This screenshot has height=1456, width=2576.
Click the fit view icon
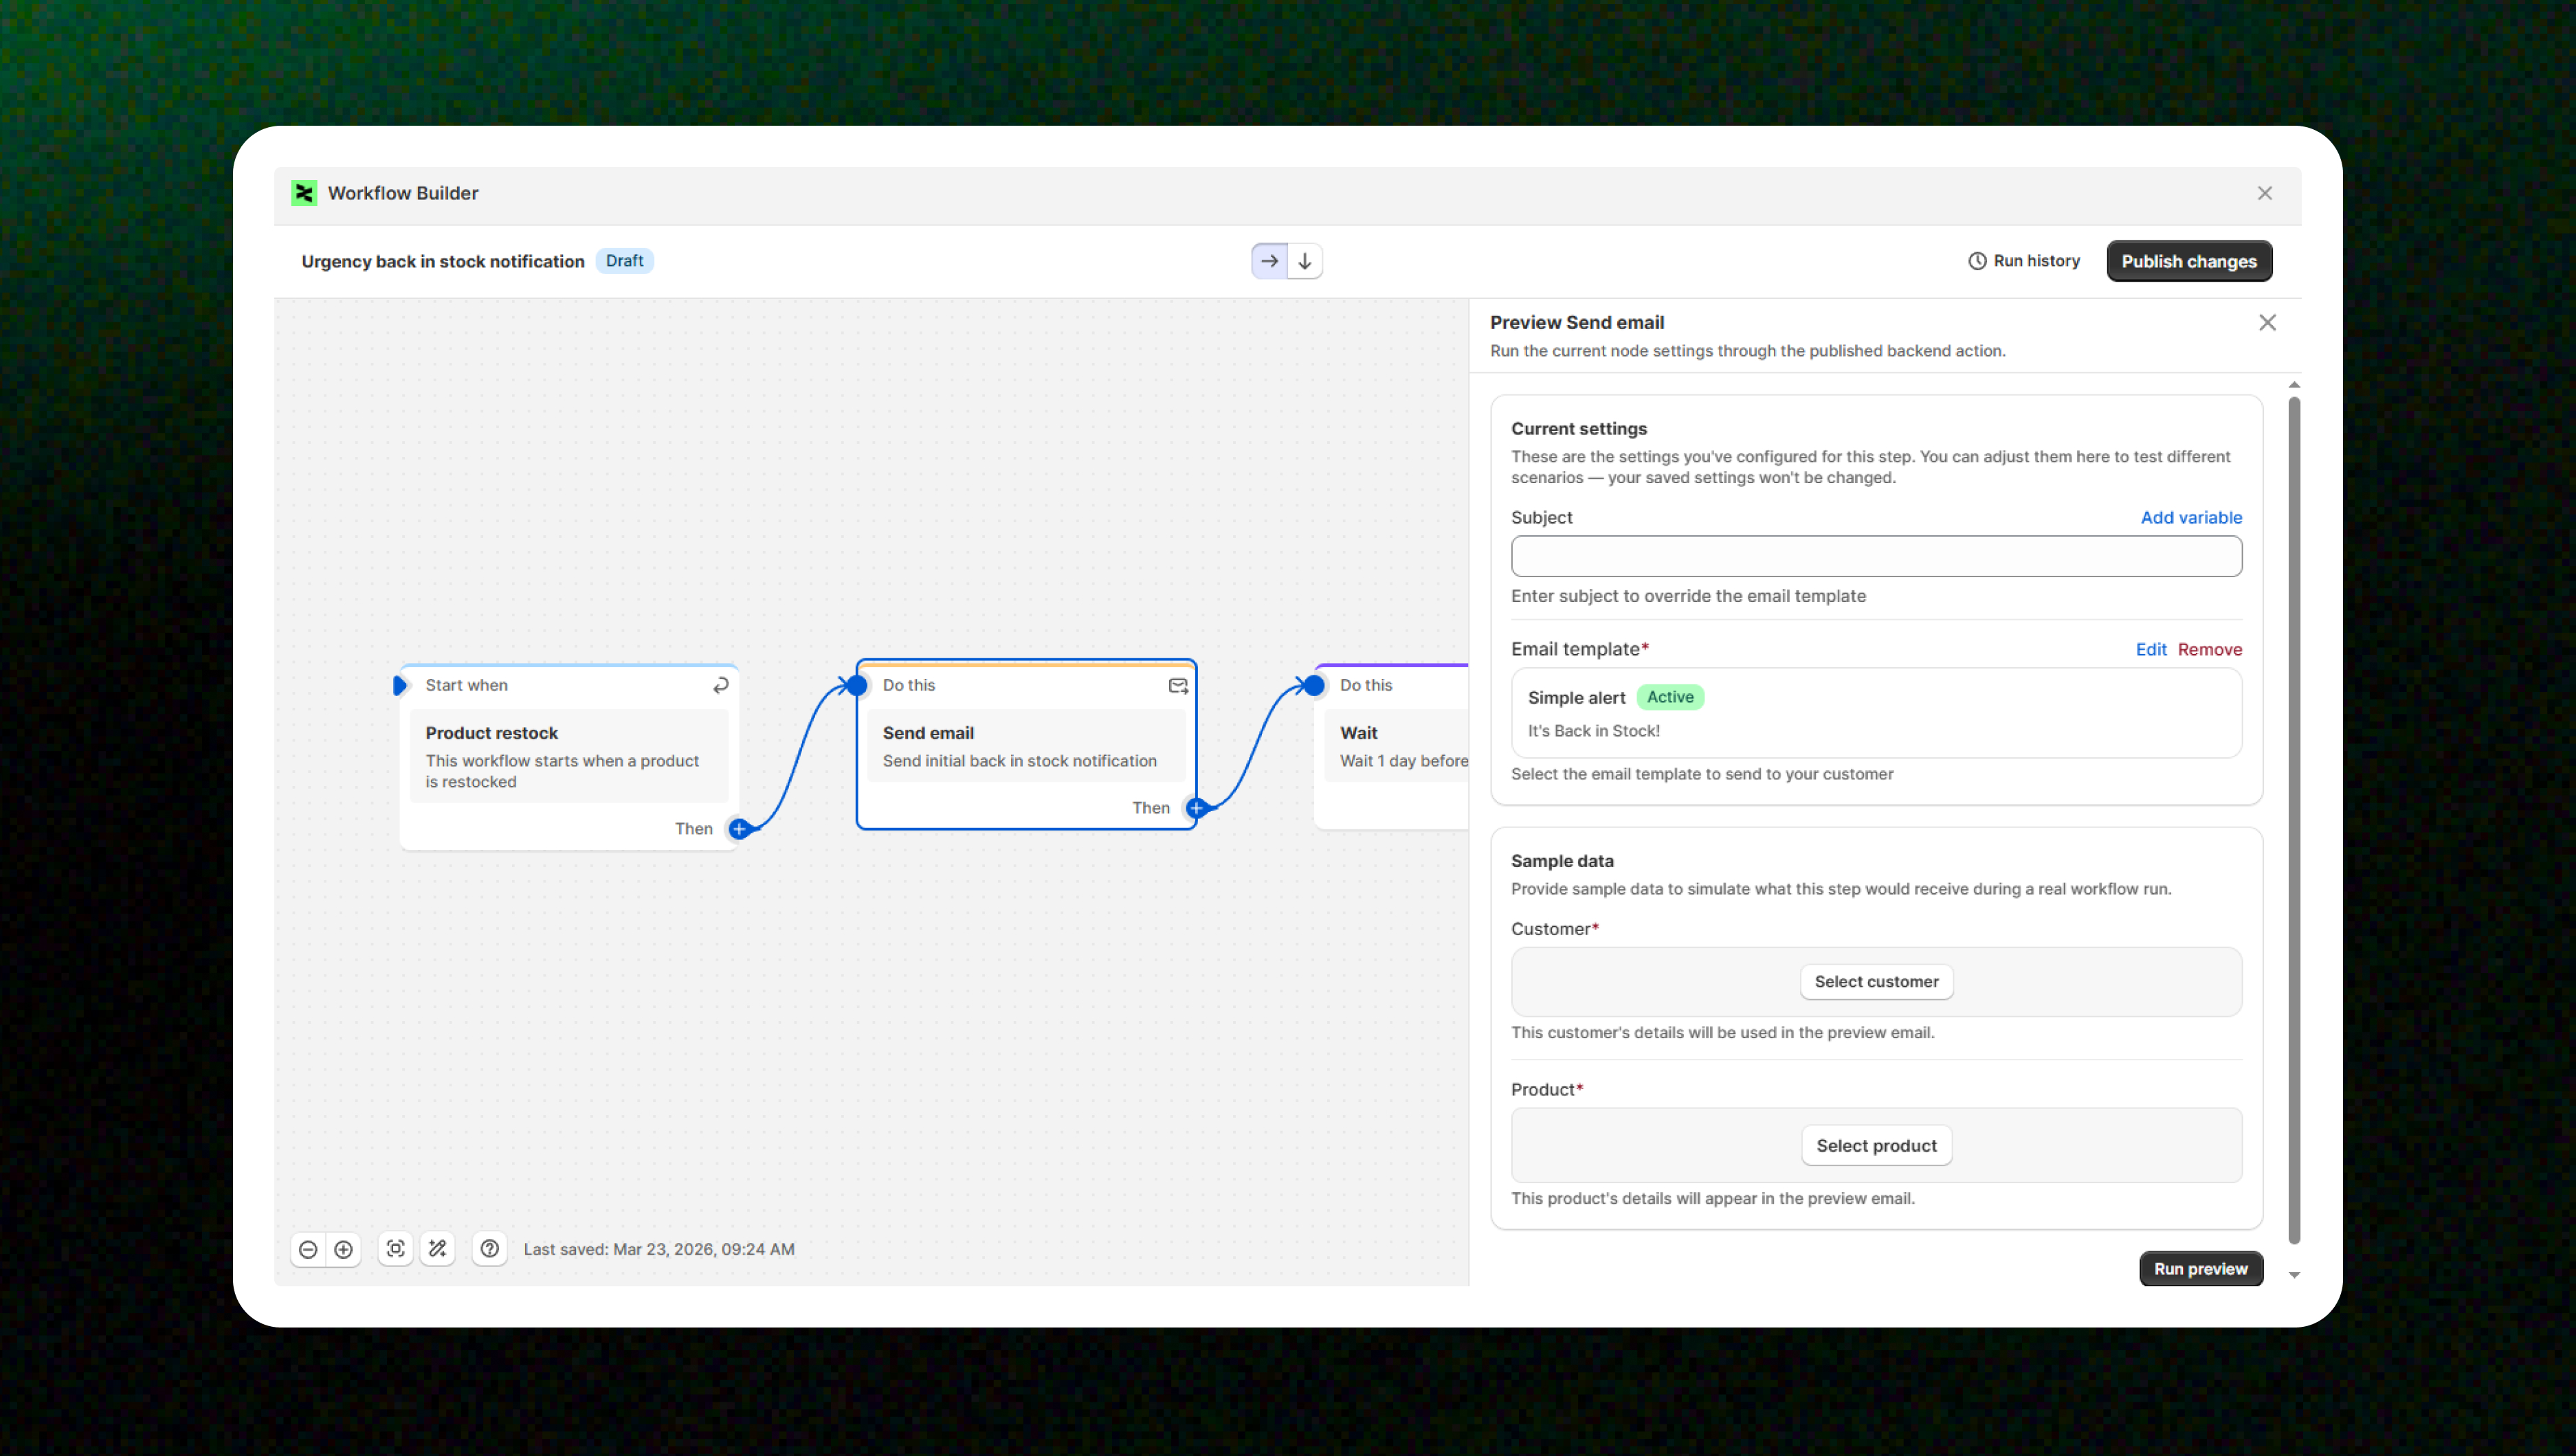pos(395,1249)
